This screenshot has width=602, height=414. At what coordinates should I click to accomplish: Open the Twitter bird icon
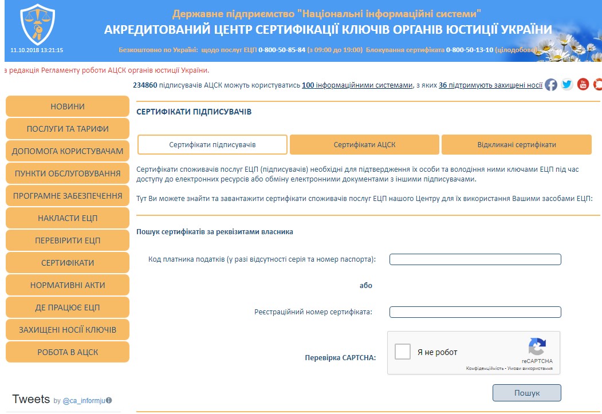[x=567, y=85]
